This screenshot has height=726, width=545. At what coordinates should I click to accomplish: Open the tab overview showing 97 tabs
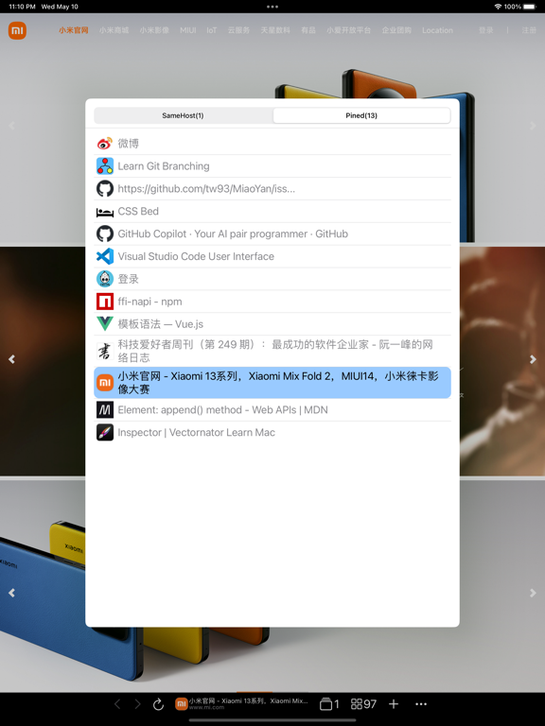point(363,704)
